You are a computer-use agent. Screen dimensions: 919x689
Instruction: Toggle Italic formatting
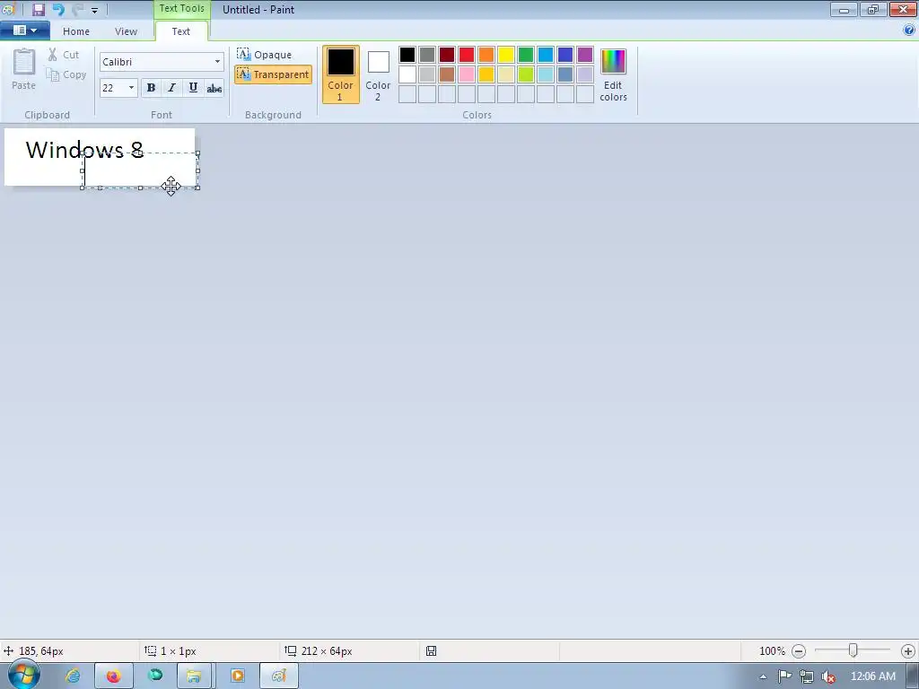(x=171, y=88)
